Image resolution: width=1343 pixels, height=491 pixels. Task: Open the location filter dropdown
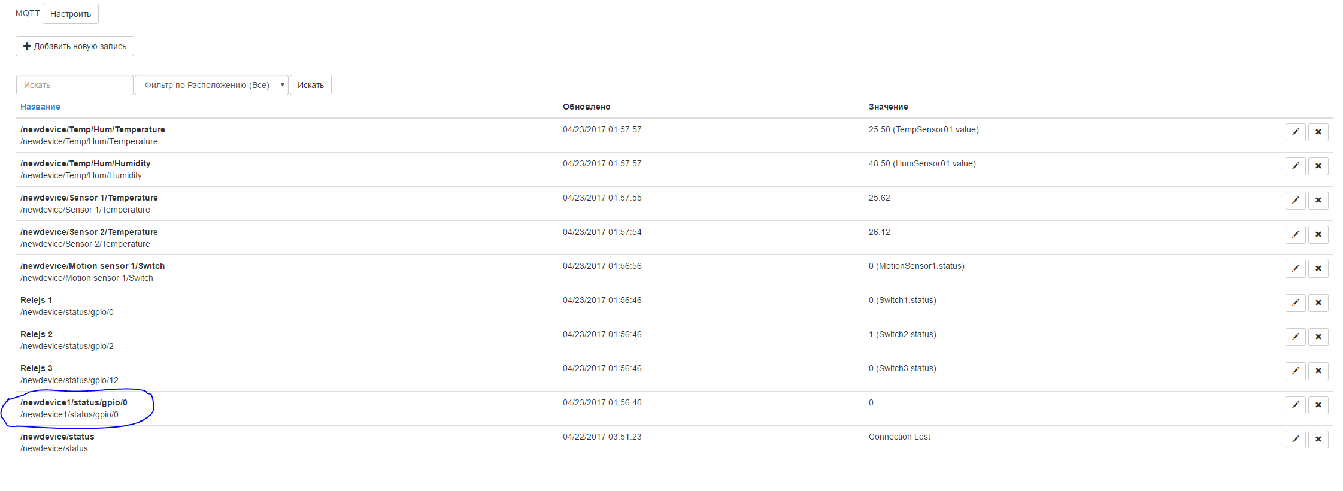coord(211,85)
